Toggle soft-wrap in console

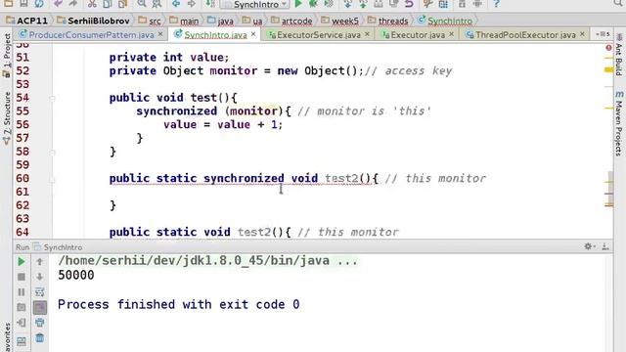[39, 292]
